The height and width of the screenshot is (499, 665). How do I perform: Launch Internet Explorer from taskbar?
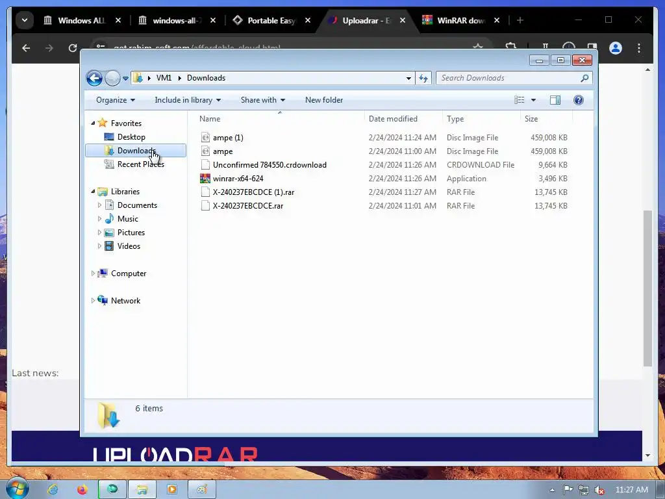point(53,489)
